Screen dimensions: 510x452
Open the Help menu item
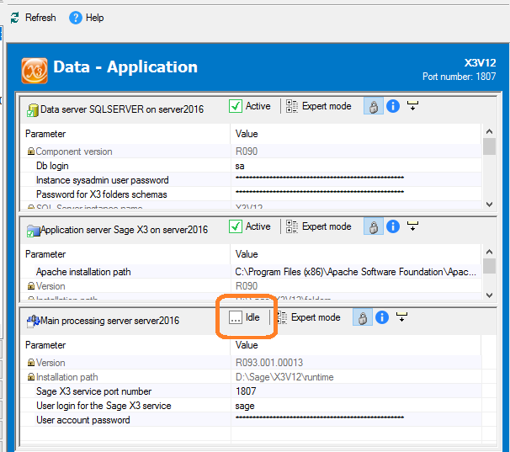(x=87, y=18)
